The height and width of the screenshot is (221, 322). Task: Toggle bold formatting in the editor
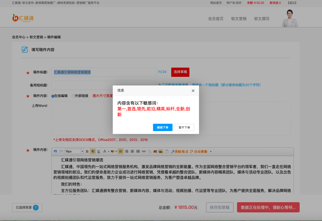(x=87, y=151)
